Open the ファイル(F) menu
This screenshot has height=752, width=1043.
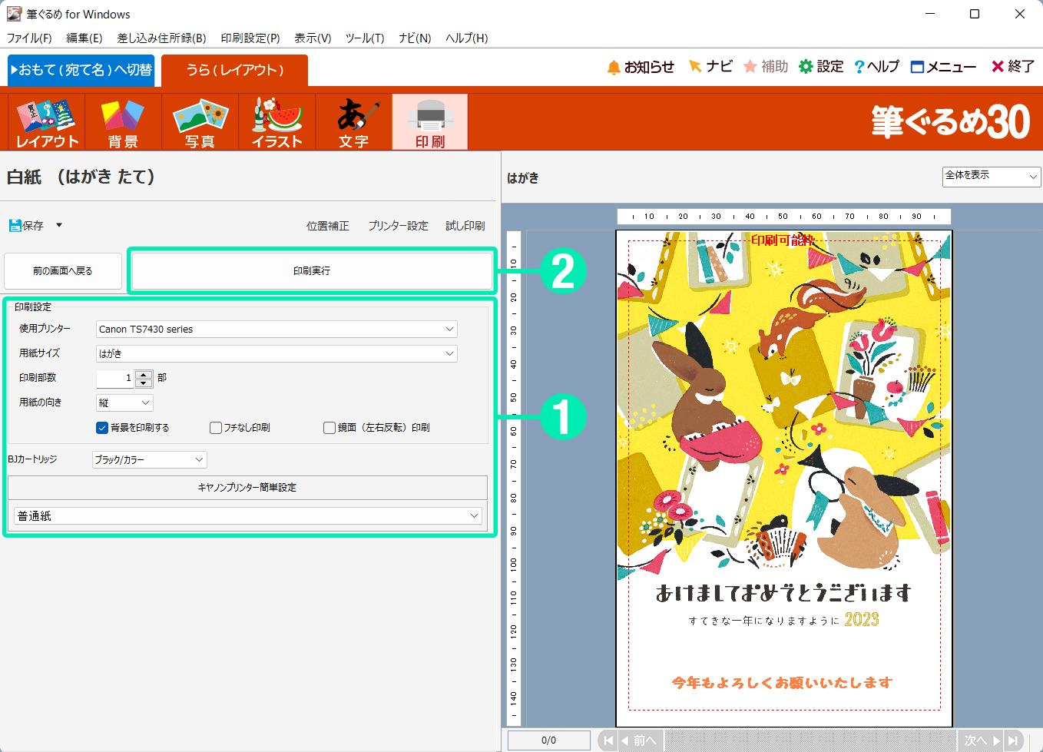29,38
